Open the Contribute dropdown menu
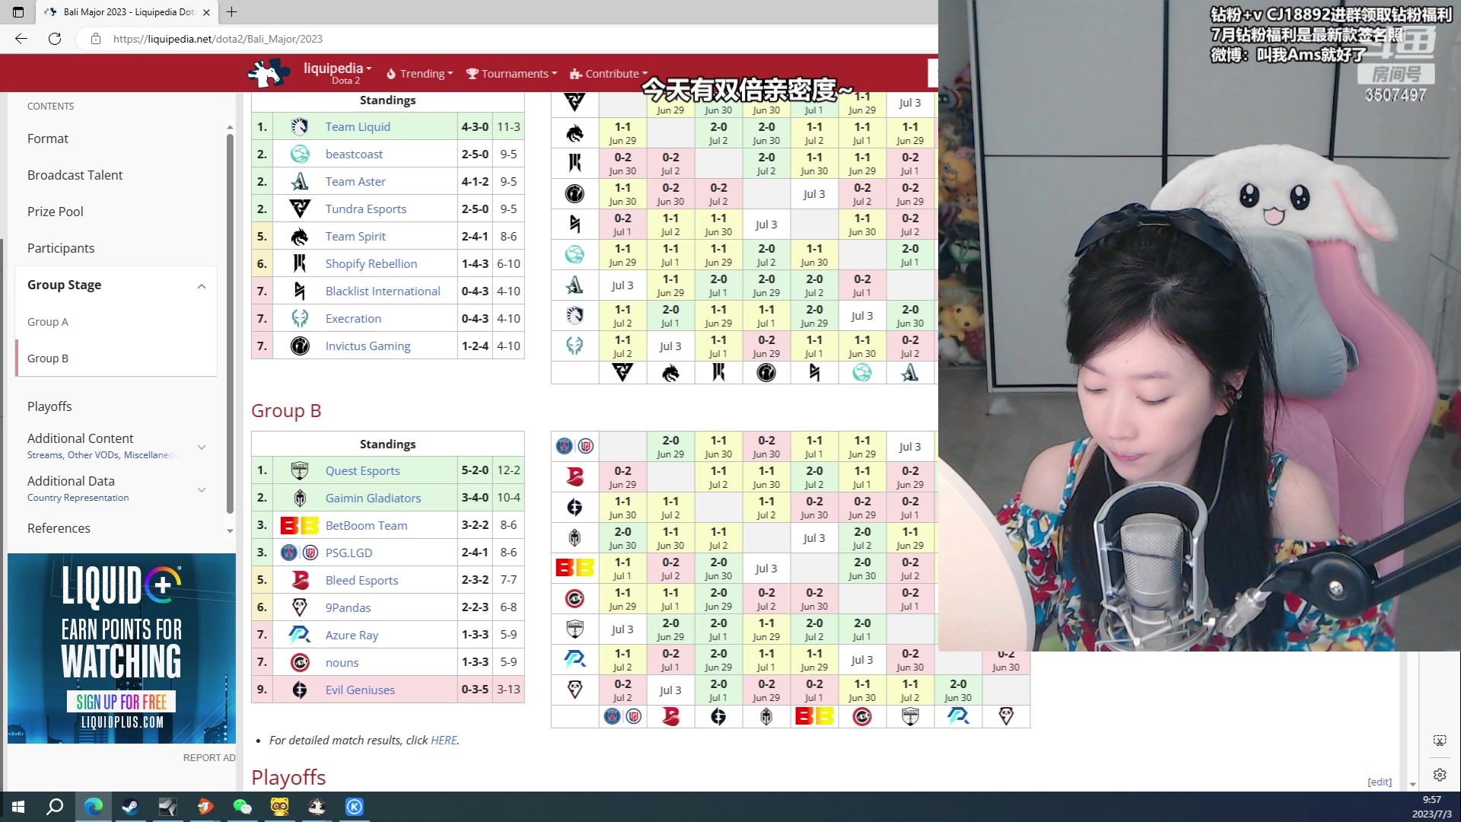 pyautogui.click(x=609, y=74)
